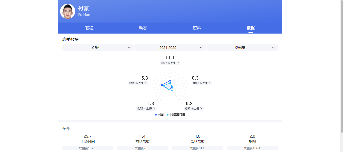
Task: Click the 赛季数据 section heading
Action: [x=70, y=40]
